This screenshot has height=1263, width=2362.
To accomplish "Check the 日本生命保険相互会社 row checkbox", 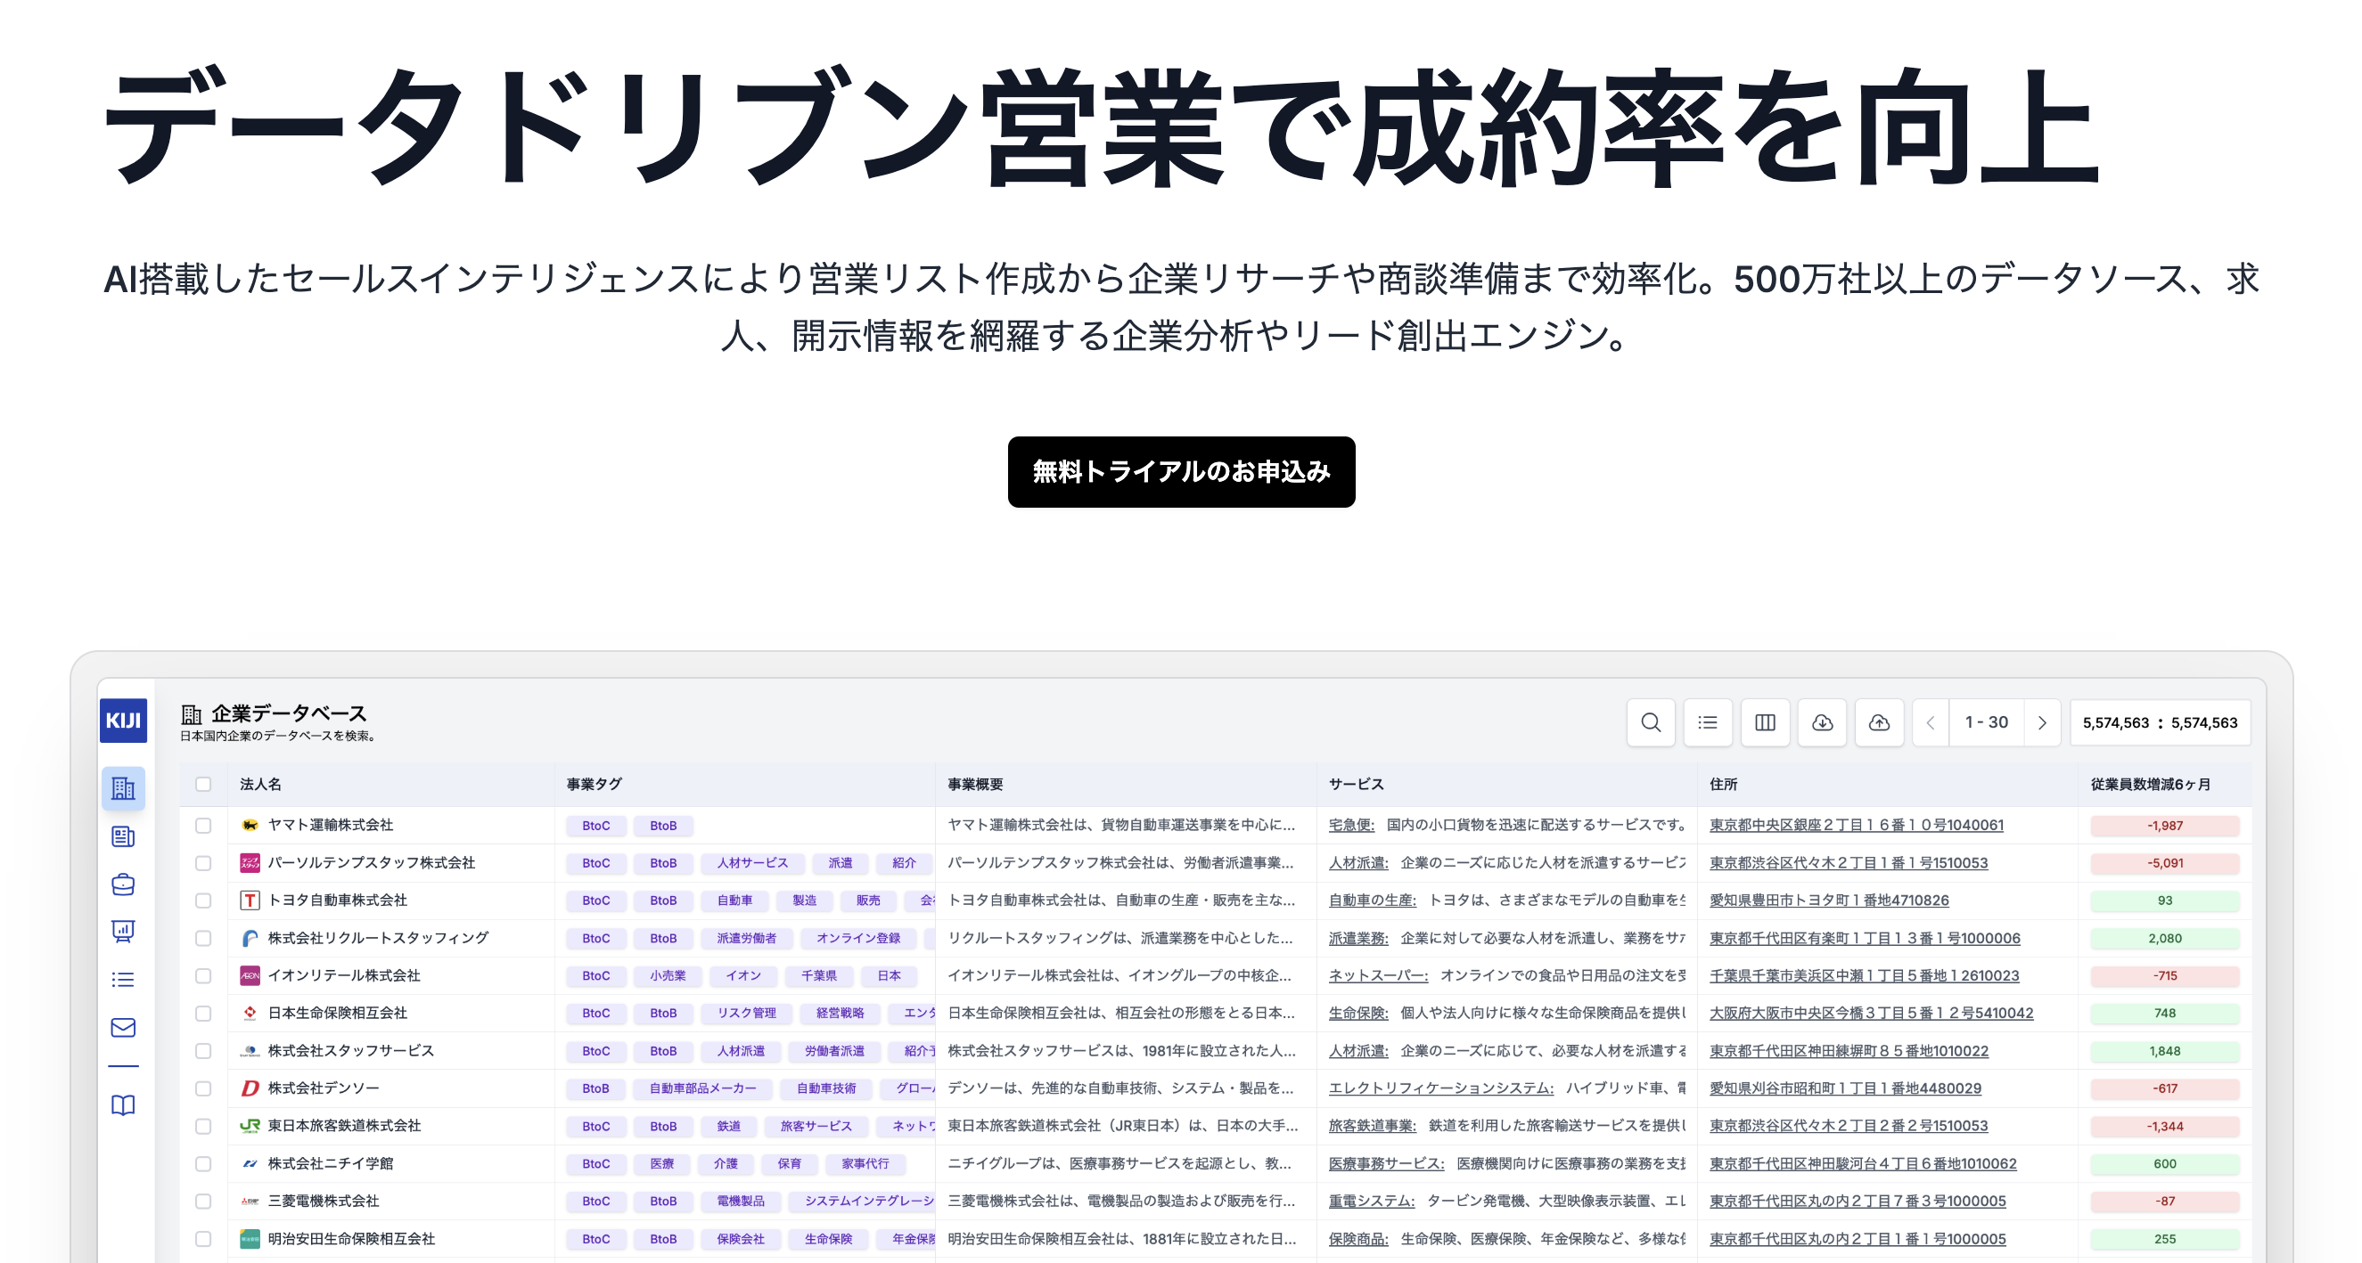I will (203, 1013).
